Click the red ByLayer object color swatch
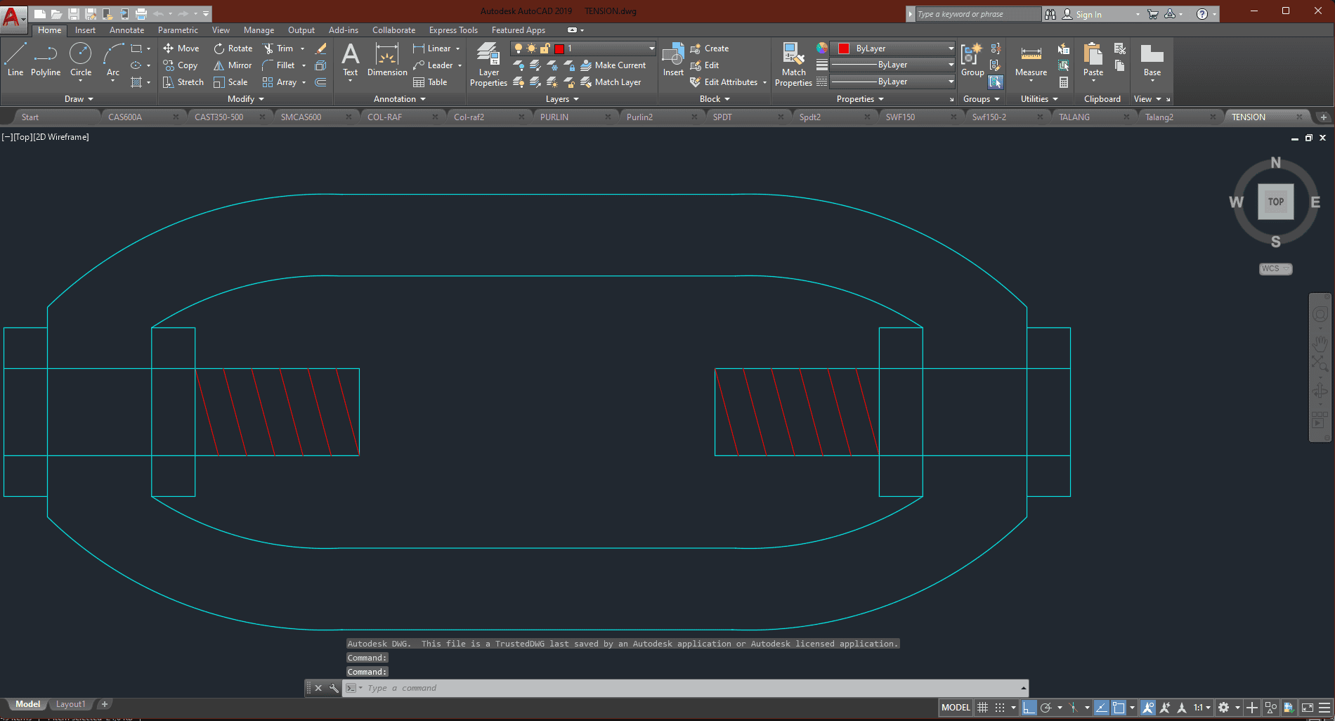Image resolution: width=1335 pixels, height=721 pixels. tap(844, 48)
